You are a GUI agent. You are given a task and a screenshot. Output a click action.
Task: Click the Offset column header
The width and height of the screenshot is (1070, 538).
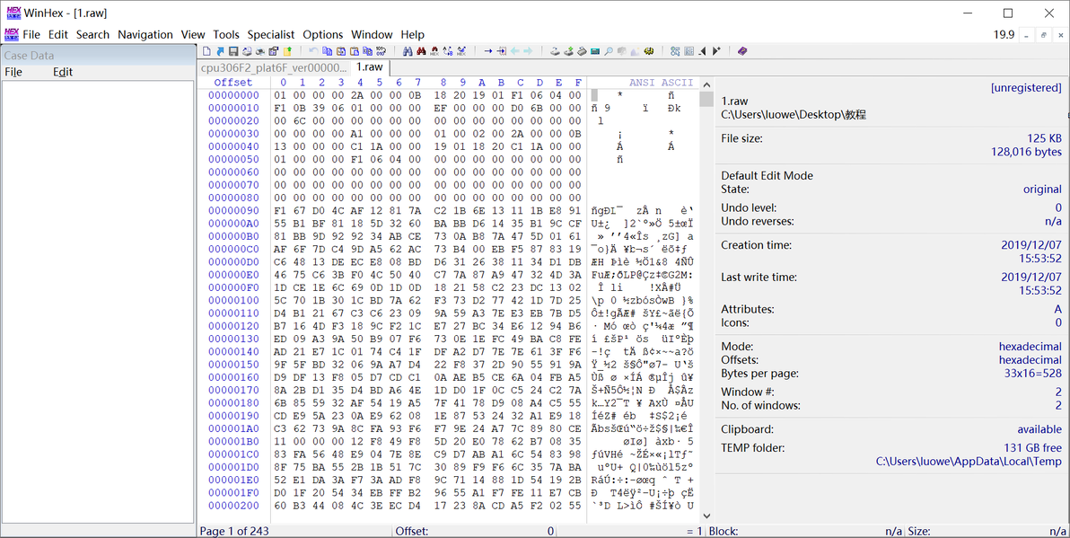point(232,83)
